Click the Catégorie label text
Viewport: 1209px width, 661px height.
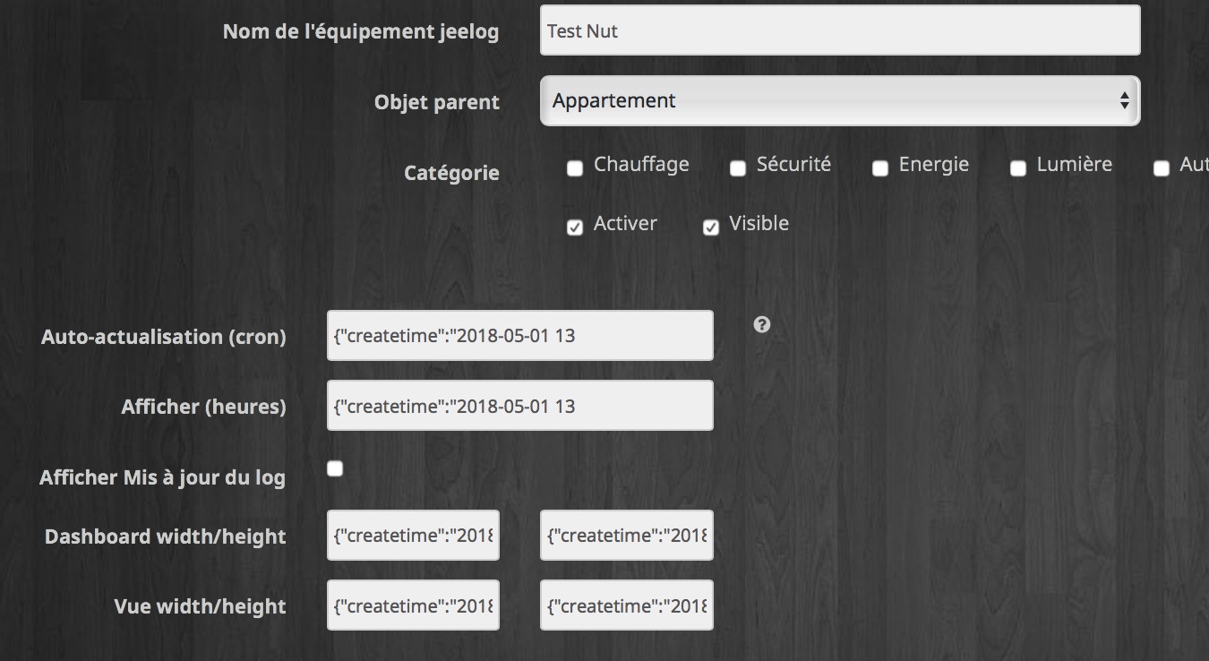coord(451,173)
